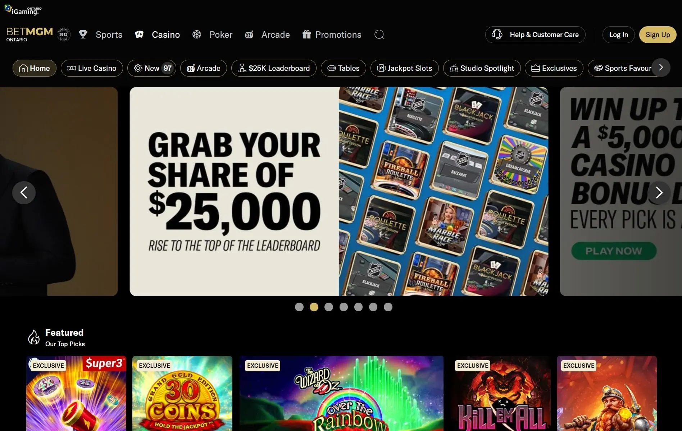Click the Sports trophy icon
The height and width of the screenshot is (431, 682).
(83, 35)
